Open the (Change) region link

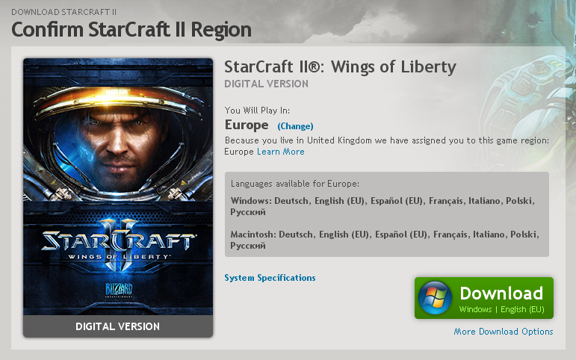pyautogui.click(x=295, y=126)
